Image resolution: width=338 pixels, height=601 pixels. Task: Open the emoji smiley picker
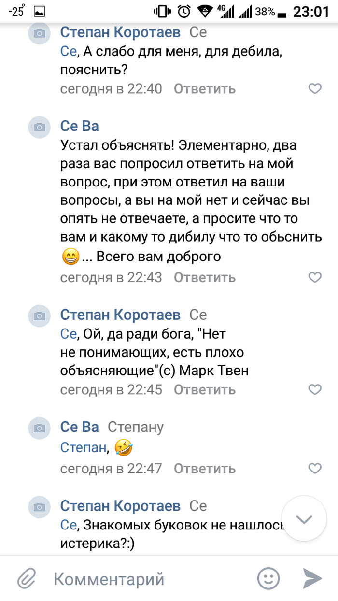point(268,578)
